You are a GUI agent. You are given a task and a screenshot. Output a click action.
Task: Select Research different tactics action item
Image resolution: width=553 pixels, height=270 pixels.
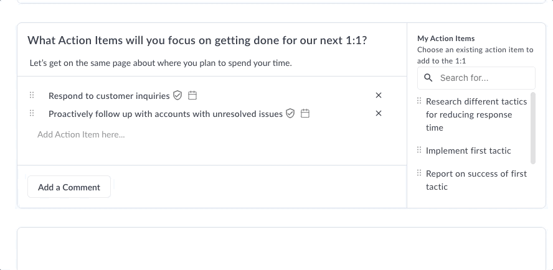click(x=476, y=114)
